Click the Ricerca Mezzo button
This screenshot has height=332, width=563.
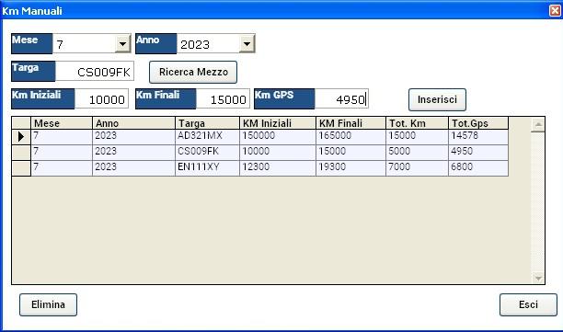click(193, 72)
